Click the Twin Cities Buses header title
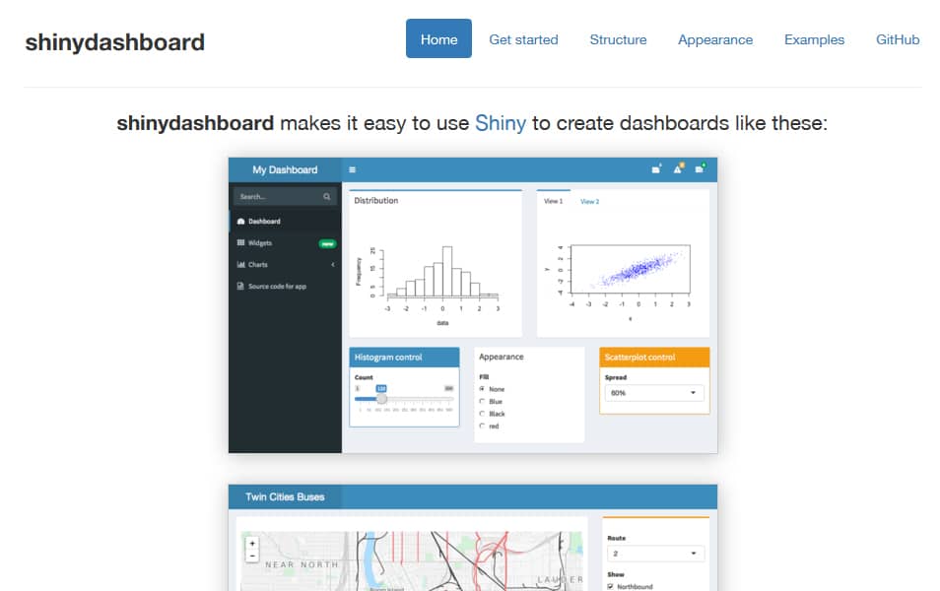 pyautogui.click(x=285, y=496)
